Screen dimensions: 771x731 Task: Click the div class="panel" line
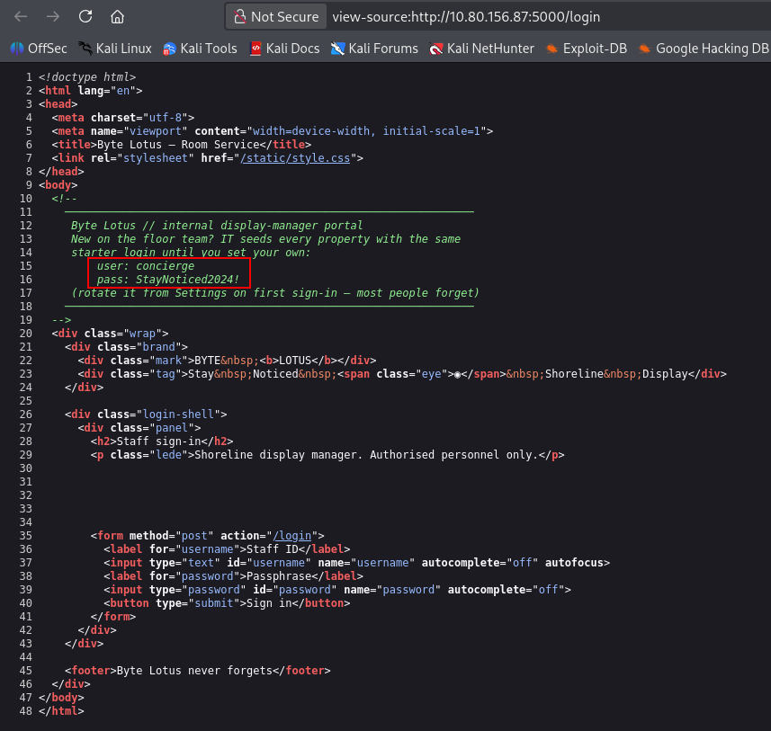(139, 428)
